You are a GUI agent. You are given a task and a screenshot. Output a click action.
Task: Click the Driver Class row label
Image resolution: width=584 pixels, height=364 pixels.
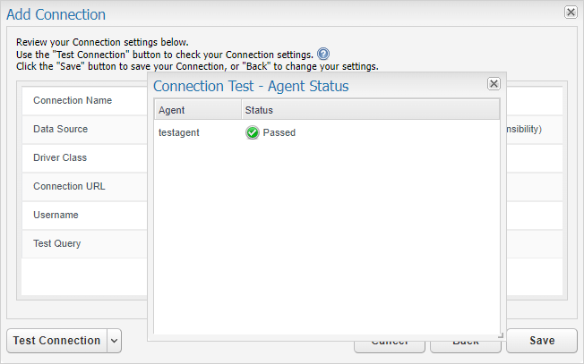tap(60, 157)
